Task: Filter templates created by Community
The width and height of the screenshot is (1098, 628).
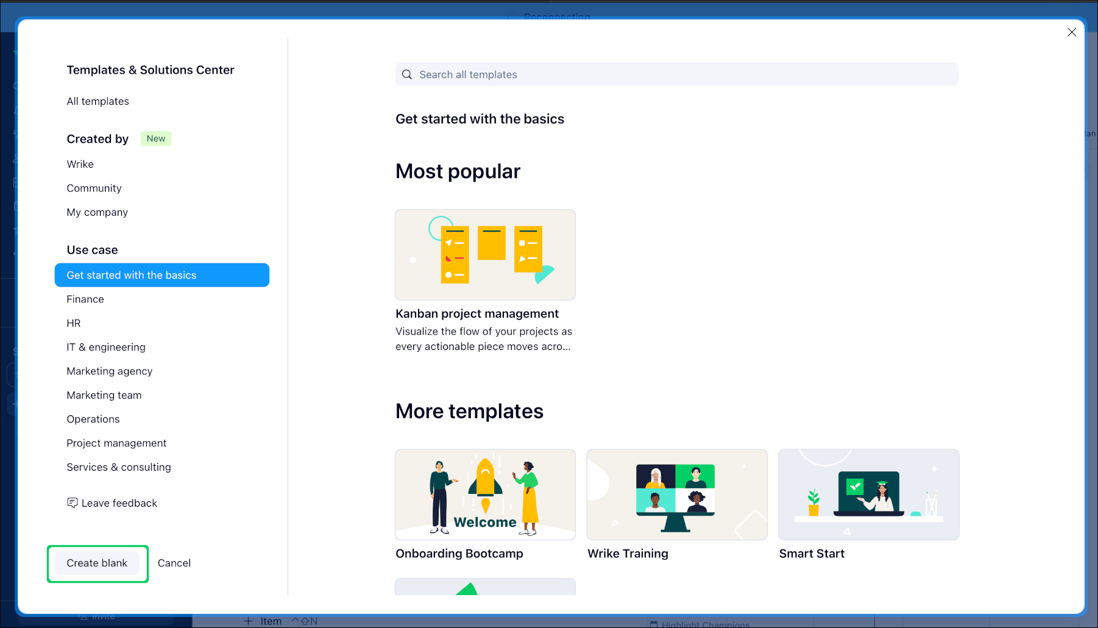Action: click(x=94, y=188)
